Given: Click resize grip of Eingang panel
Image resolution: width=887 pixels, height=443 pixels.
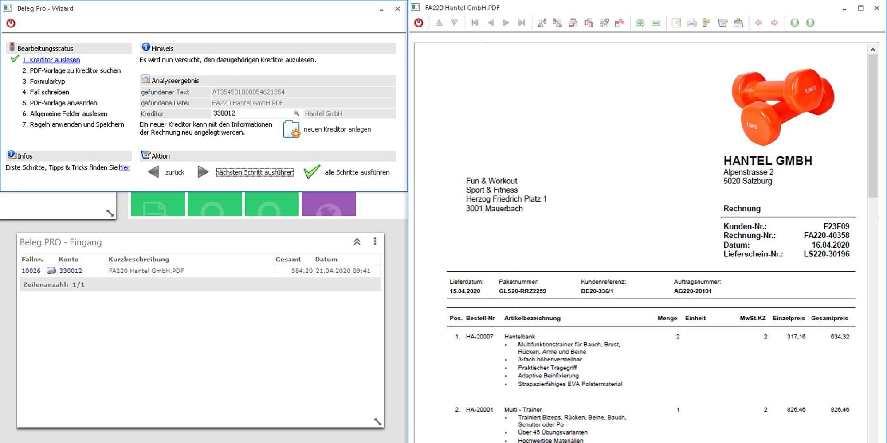Looking at the screenshot, I should click(377, 421).
